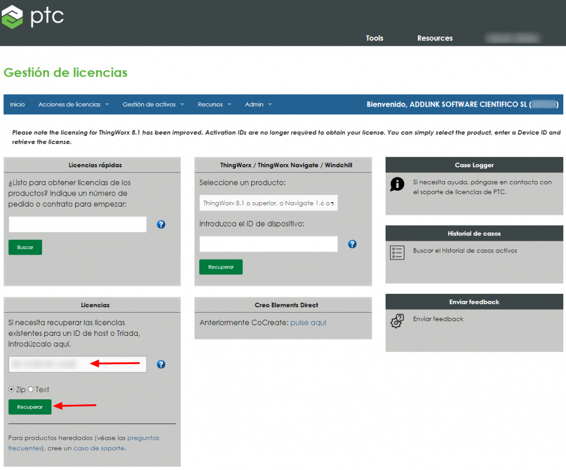Click the device ID input field
The height and width of the screenshot is (470, 566).
(x=268, y=244)
